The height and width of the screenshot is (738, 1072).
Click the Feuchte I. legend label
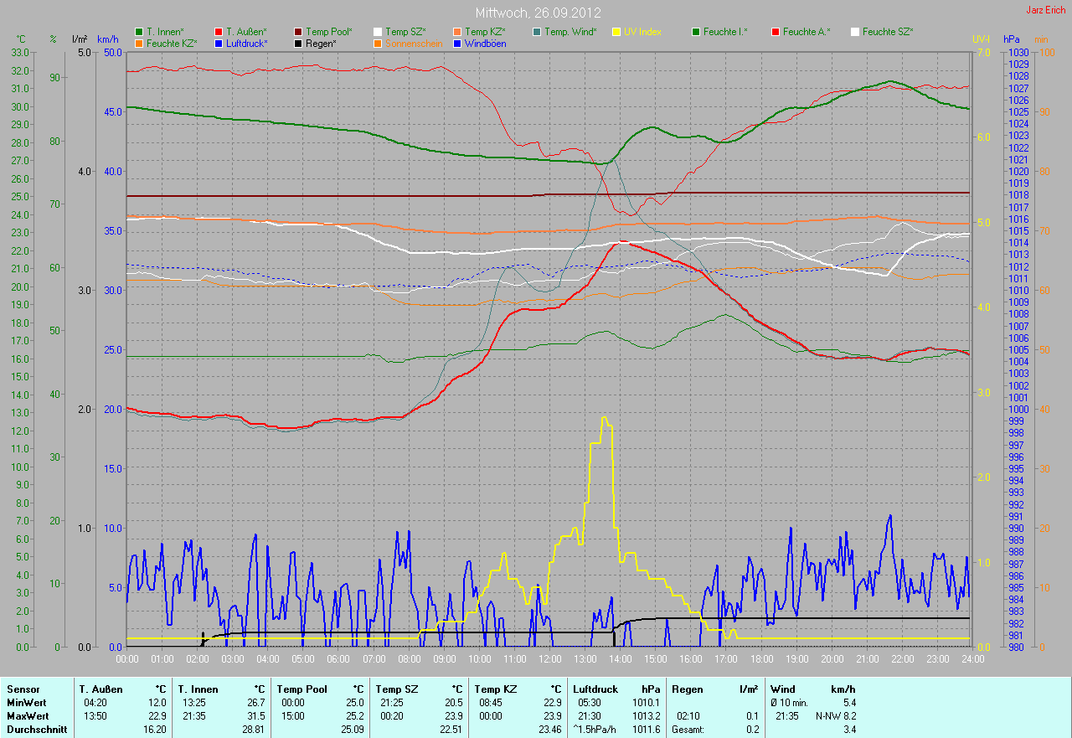(x=725, y=32)
